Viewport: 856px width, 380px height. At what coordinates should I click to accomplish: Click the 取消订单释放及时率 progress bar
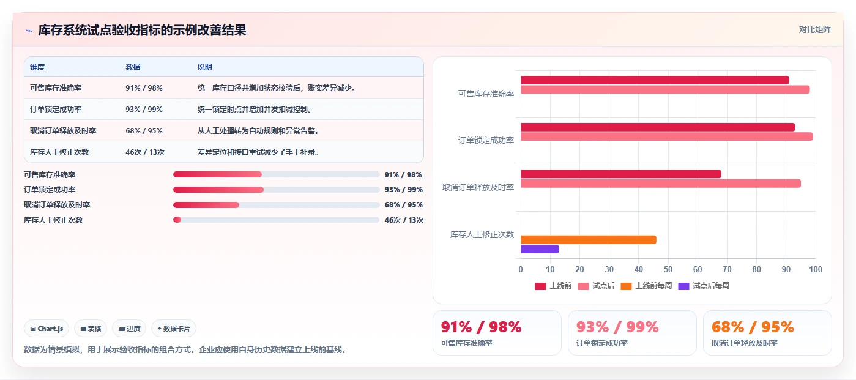[277, 205]
